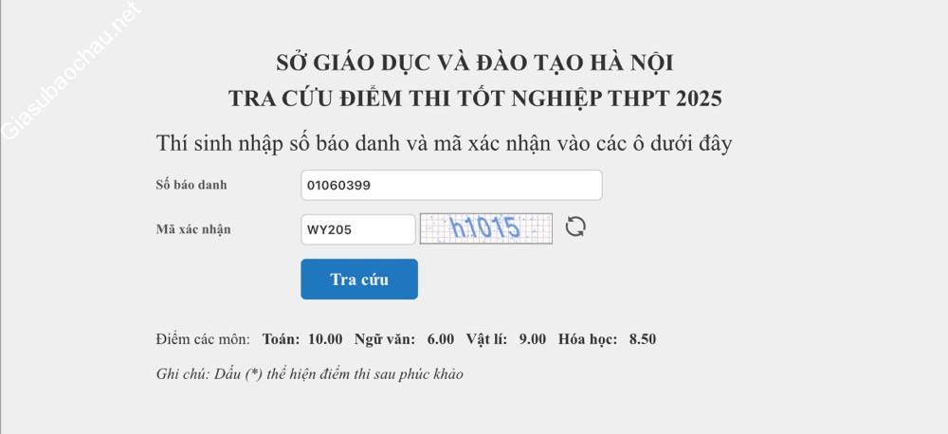The width and height of the screenshot is (948, 434).
Task: Select the heading SỞ GIÁO DỤC VÀ ĐÀO TẠO HÀ NỘI
Action: point(475,63)
